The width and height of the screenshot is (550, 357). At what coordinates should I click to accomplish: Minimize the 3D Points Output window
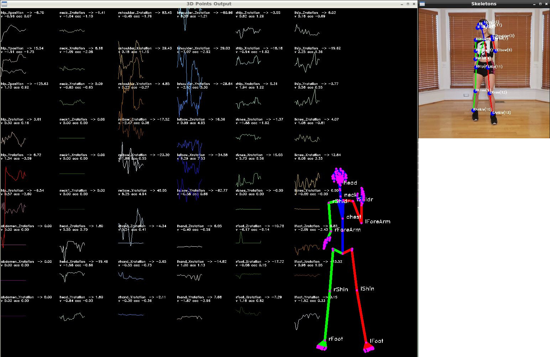pyautogui.click(x=402, y=4)
